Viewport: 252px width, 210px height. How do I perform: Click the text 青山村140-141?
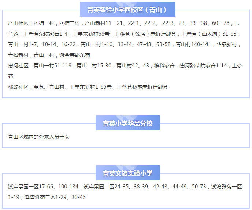[193, 44]
